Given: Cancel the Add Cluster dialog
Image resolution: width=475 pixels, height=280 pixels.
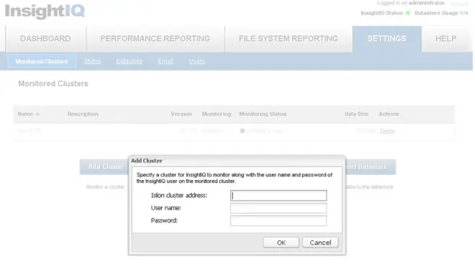Looking at the screenshot, I should (x=320, y=243).
